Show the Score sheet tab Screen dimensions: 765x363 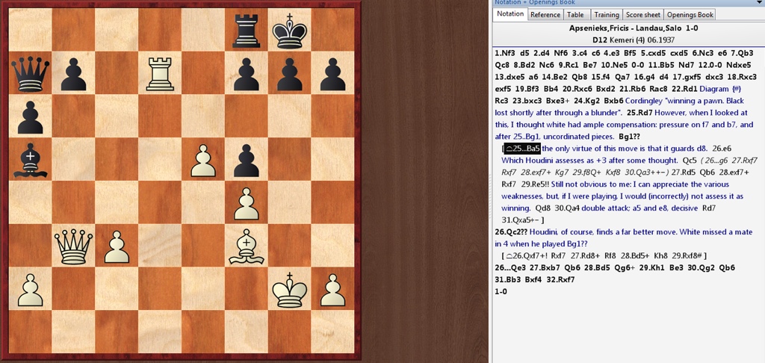pos(642,14)
